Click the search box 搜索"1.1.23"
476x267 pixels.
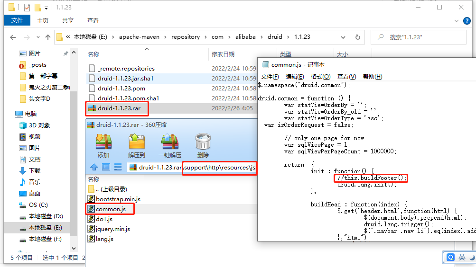[x=418, y=37]
